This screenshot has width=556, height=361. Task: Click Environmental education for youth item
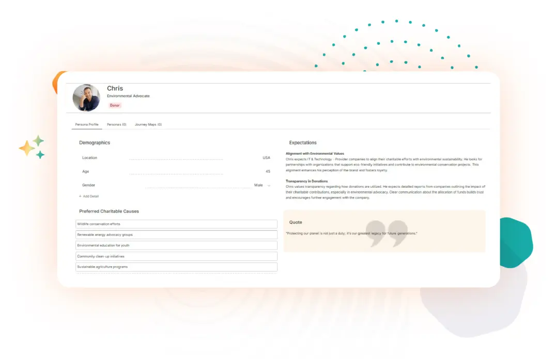click(176, 245)
